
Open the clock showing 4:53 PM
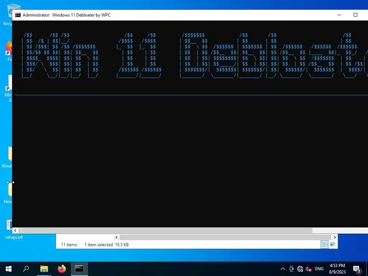tap(337, 269)
